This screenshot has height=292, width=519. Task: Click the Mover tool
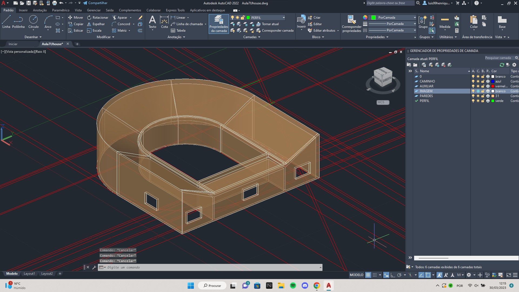(x=75, y=18)
